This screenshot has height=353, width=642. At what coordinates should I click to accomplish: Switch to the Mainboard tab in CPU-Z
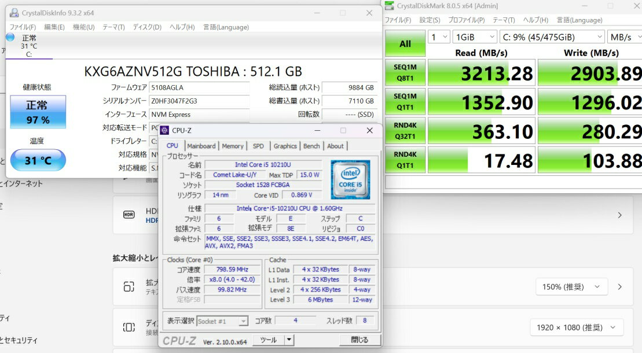tap(201, 146)
